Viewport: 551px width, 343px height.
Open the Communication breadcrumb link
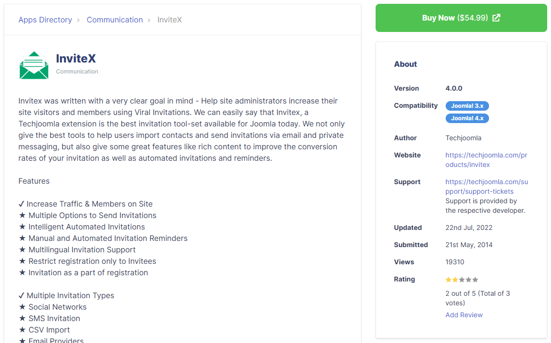(114, 20)
